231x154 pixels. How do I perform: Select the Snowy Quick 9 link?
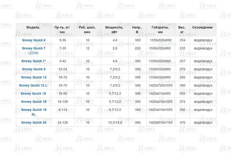pos(34,69)
